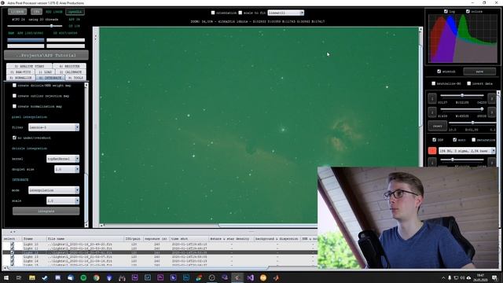
Task: Enable create drizzle/MBB weight map checkbox
Action: pos(14,86)
